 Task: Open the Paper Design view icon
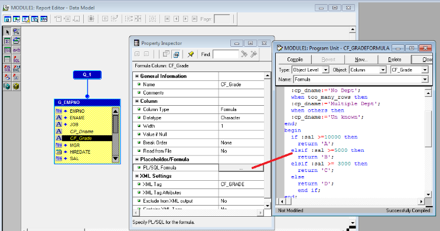35,19
